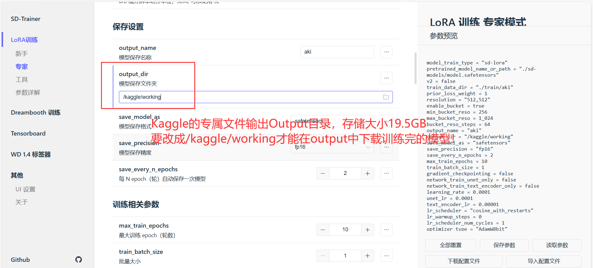The width and height of the screenshot is (593, 268).
Task: Open the more options for output_dir
Action: pyautogui.click(x=386, y=78)
